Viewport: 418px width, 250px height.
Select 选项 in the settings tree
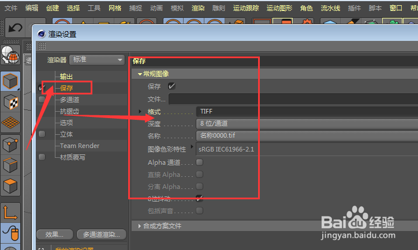66,123
